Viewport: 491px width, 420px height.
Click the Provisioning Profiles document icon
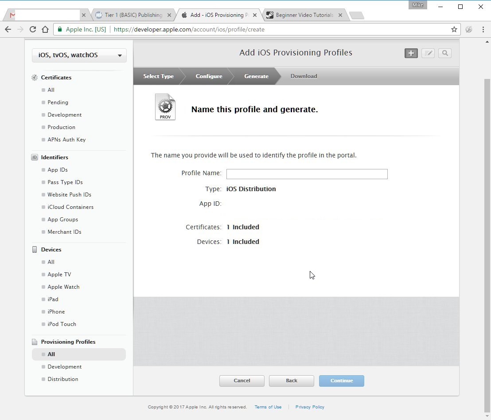coord(35,342)
